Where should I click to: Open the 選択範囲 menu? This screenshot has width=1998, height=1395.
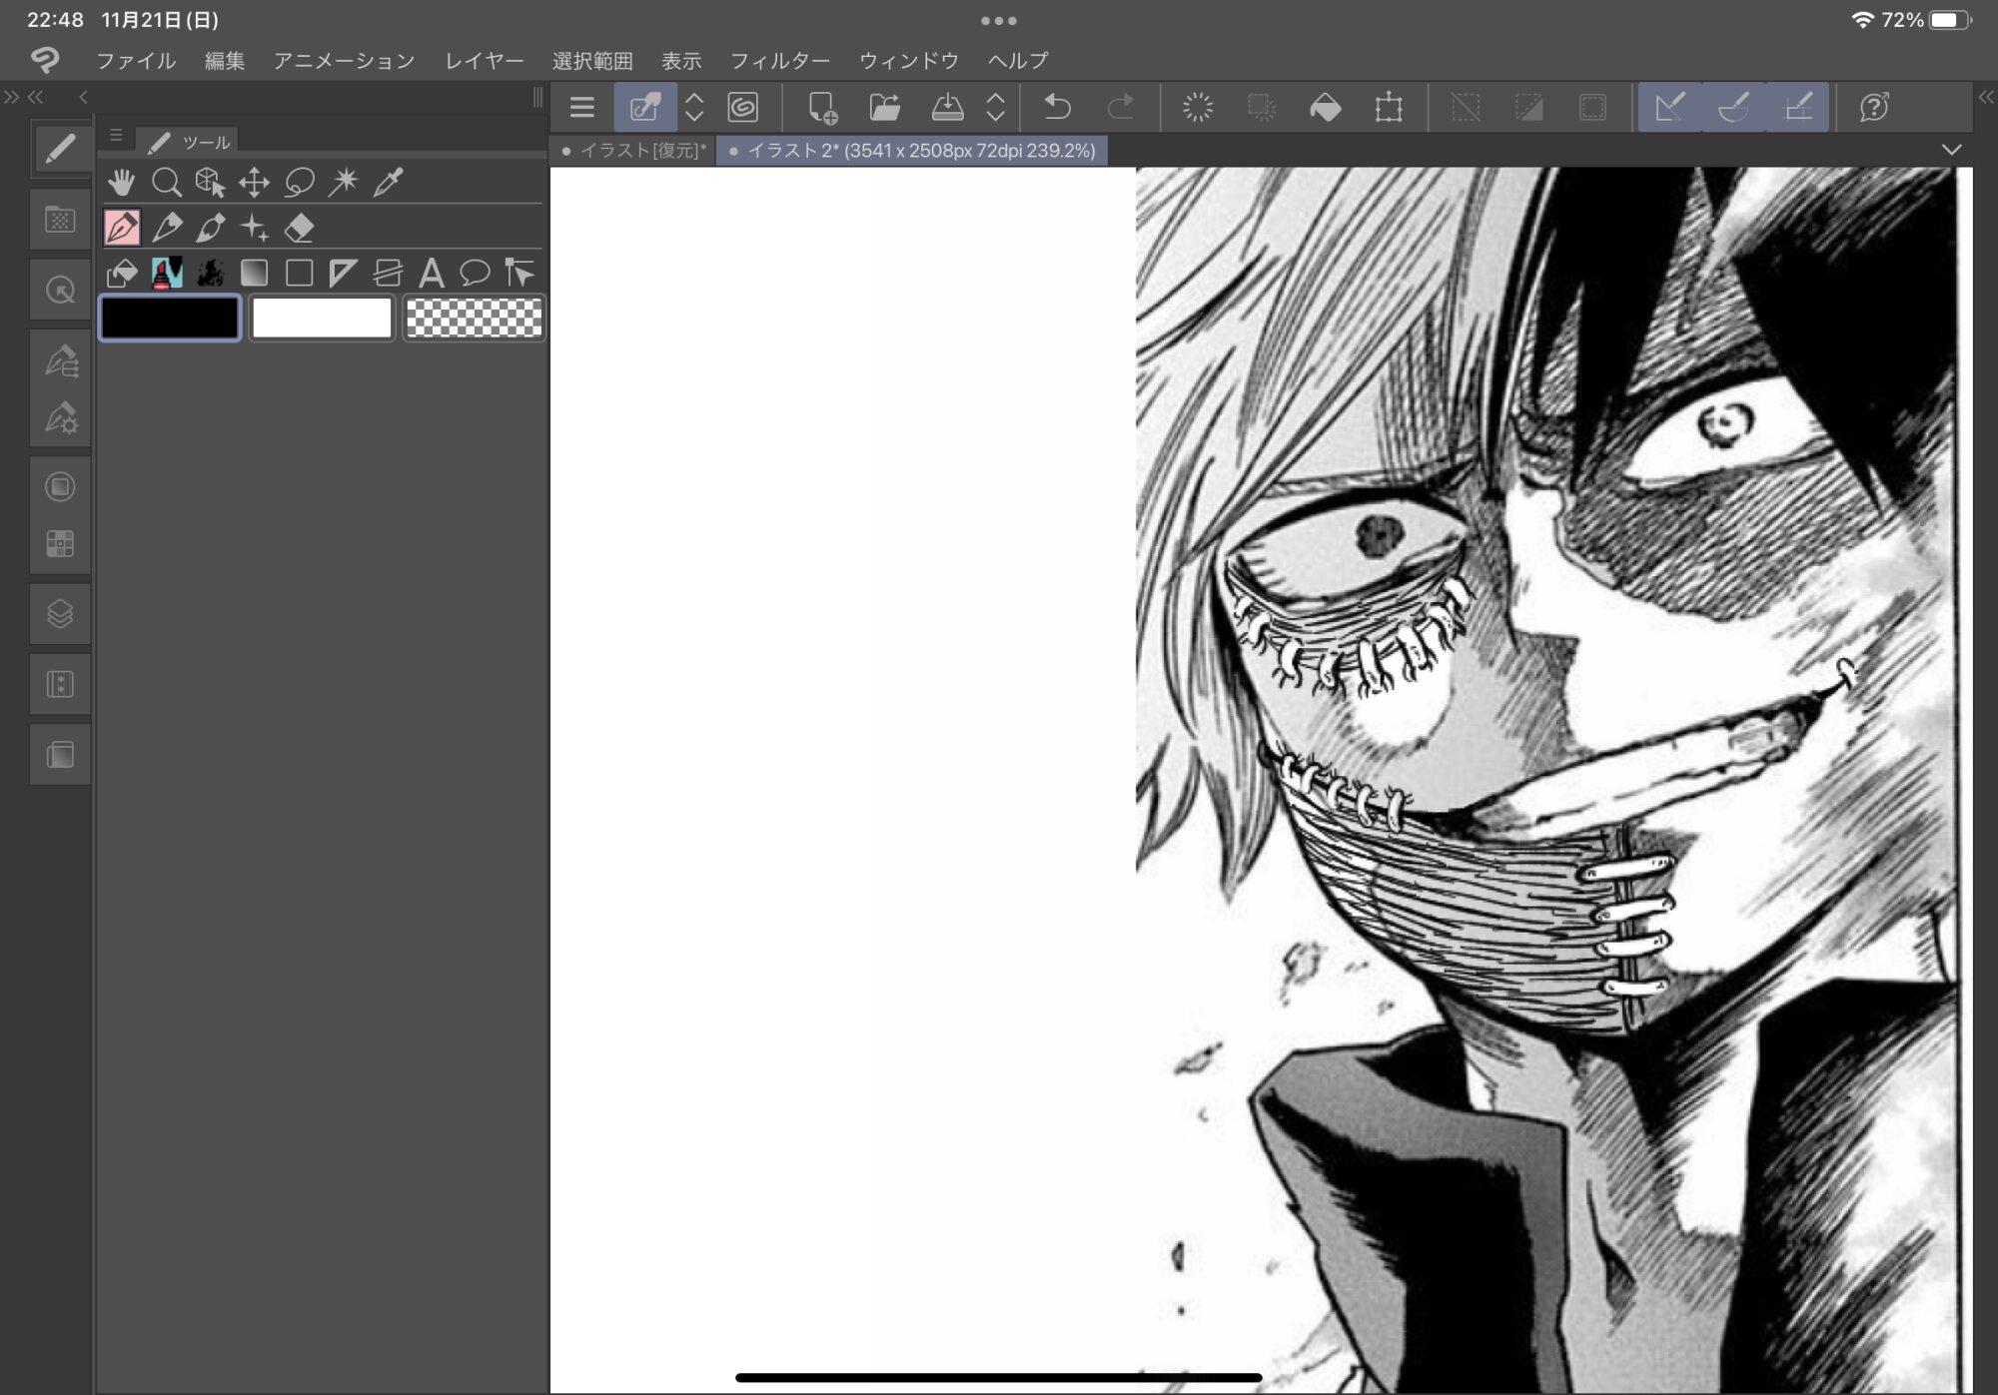[x=592, y=61]
